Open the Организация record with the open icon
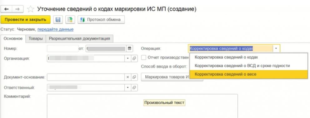This screenshot has width=310, height=118. coord(134,58)
